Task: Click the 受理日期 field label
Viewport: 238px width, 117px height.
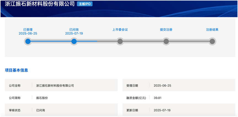Action: (132, 86)
